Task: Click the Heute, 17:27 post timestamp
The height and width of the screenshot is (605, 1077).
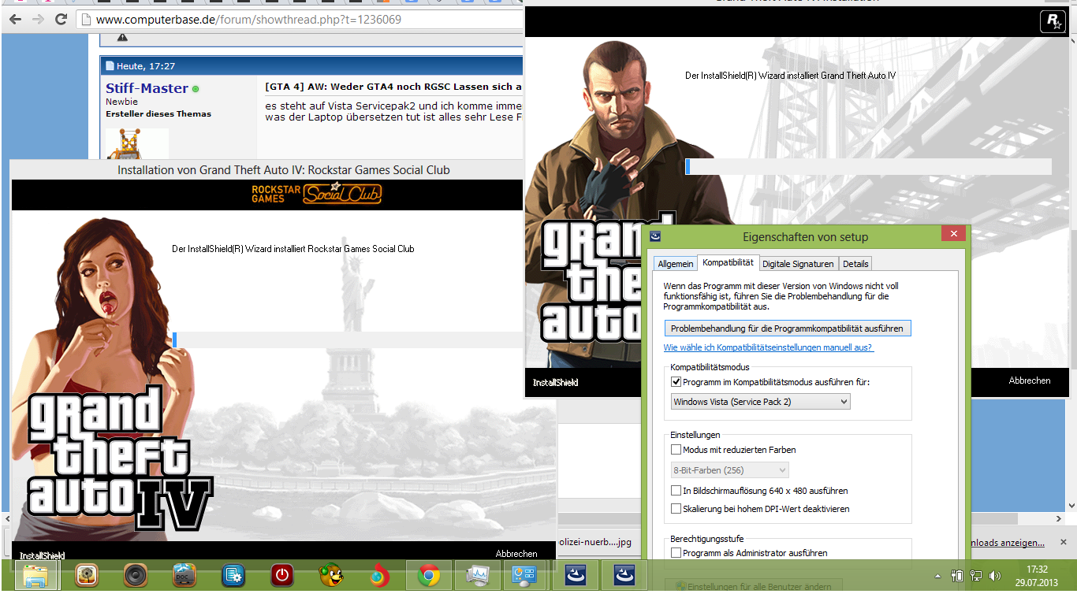Action: click(146, 66)
